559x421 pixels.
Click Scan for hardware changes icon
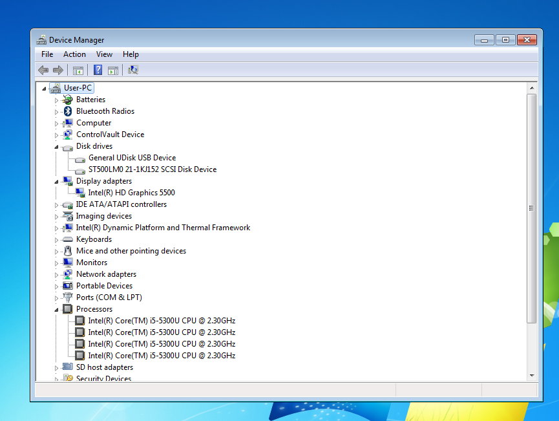tap(133, 70)
